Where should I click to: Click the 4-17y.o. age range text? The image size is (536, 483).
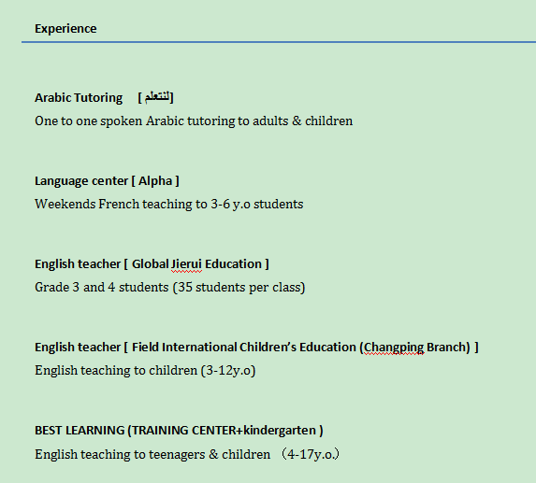pos(311,455)
